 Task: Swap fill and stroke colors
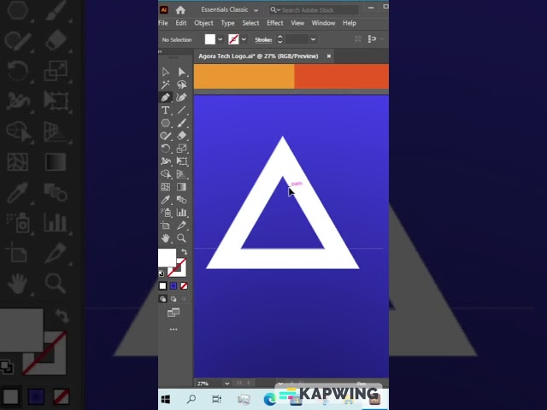point(184,252)
